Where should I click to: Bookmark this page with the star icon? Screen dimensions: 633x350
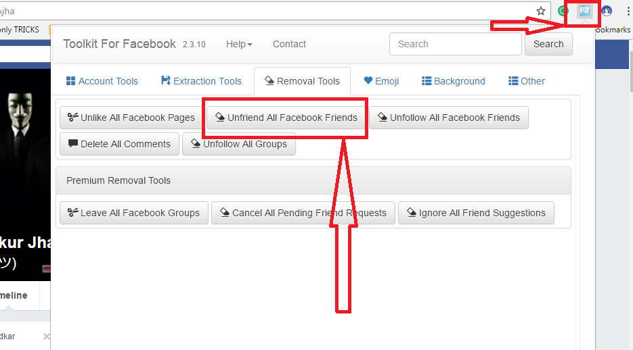tap(541, 11)
